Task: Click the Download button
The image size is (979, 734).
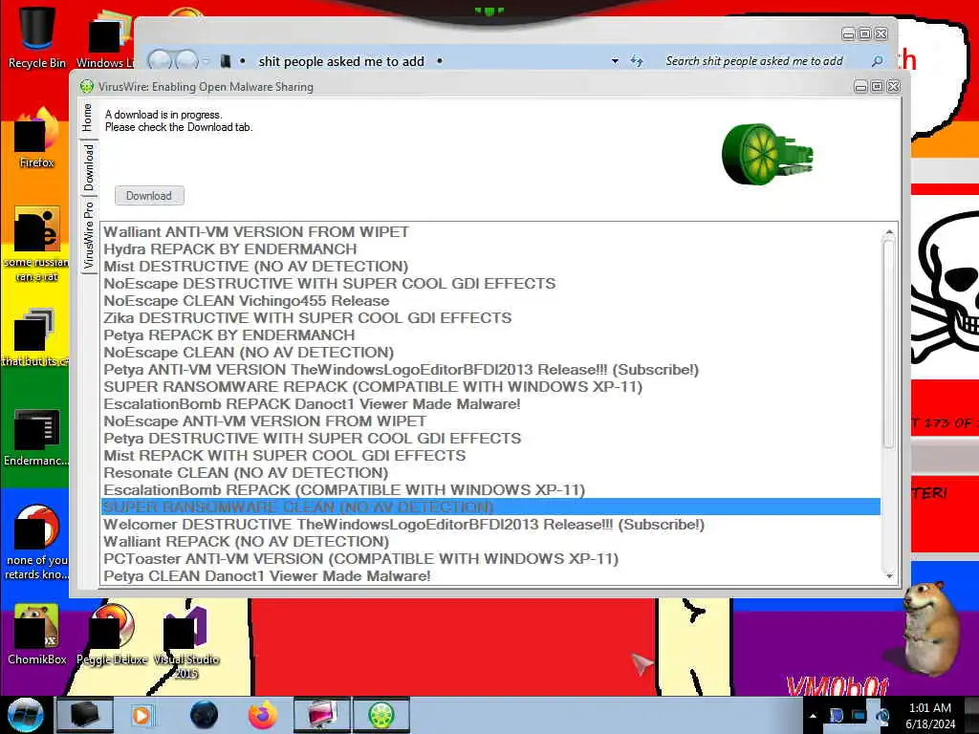Action: pyautogui.click(x=149, y=195)
